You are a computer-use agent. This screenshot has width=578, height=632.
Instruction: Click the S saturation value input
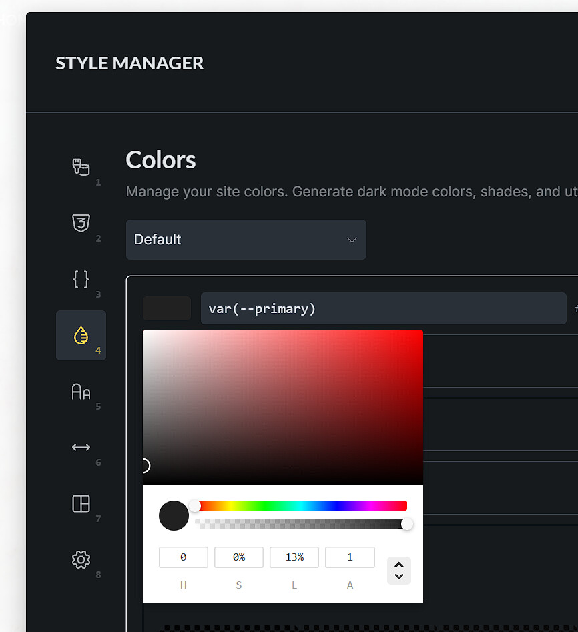(239, 557)
